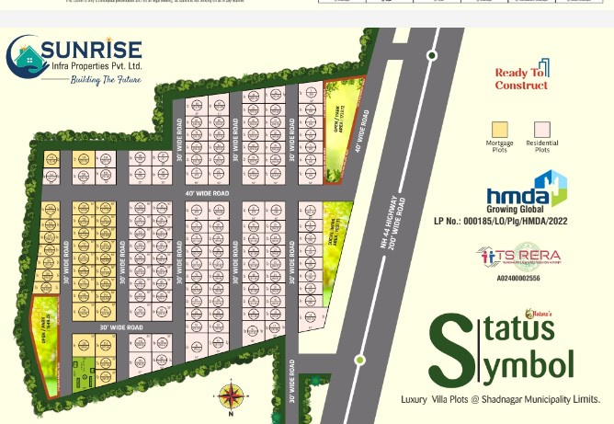The image size is (614, 424).
Task: Click the bottom-left horizontal 30' Wide Road label
Action: (x=121, y=327)
